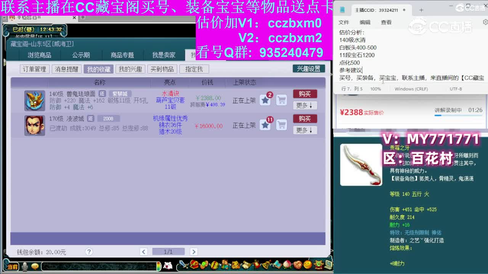Click the 上架状态 column header

tap(244, 82)
